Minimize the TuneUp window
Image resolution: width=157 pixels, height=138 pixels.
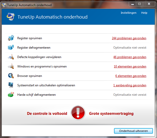[133, 4]
